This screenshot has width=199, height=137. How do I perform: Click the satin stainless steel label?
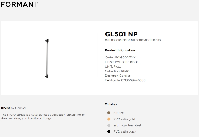coord(127,125)
